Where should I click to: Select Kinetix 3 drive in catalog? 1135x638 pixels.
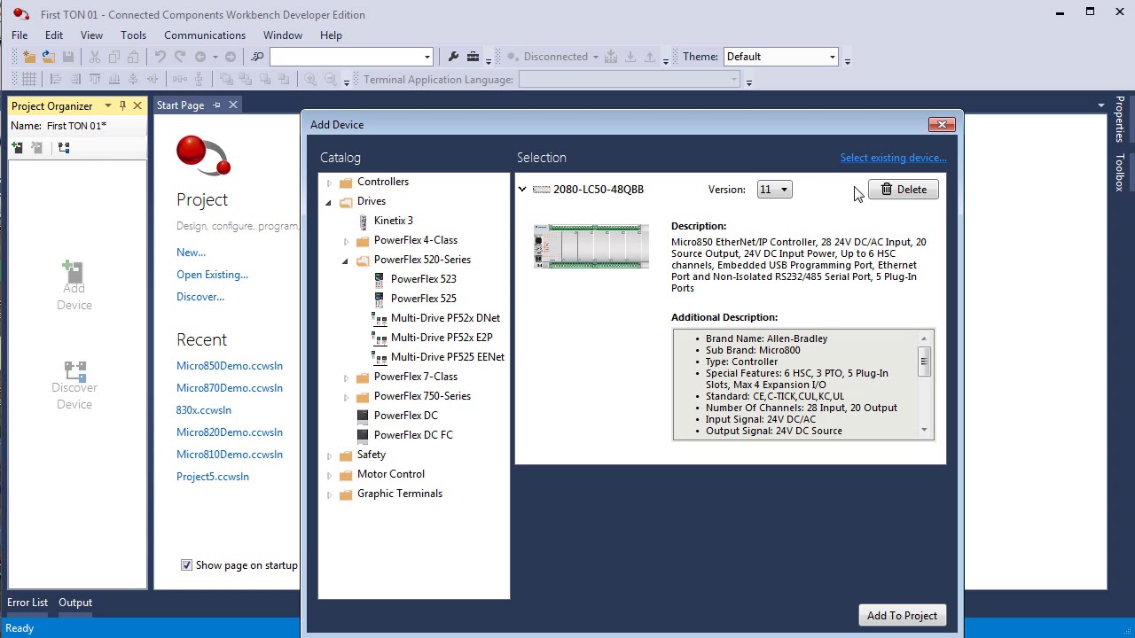point(393,221)
